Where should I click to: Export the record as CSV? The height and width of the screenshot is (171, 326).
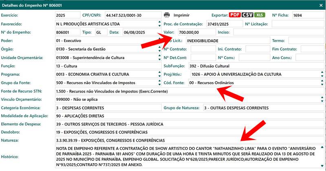(x=247, y=15)
